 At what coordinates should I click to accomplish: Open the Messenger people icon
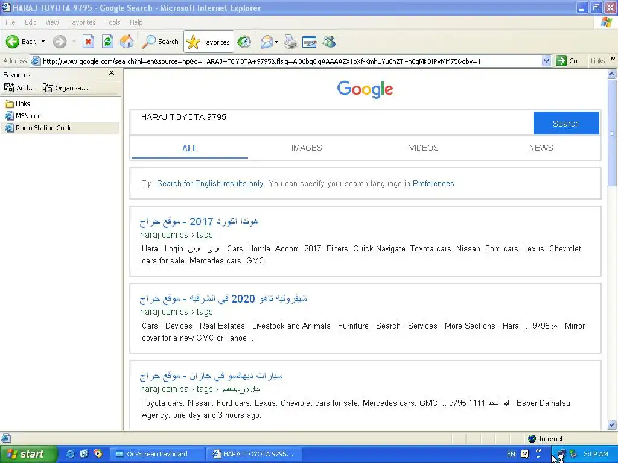click(329, 42)
